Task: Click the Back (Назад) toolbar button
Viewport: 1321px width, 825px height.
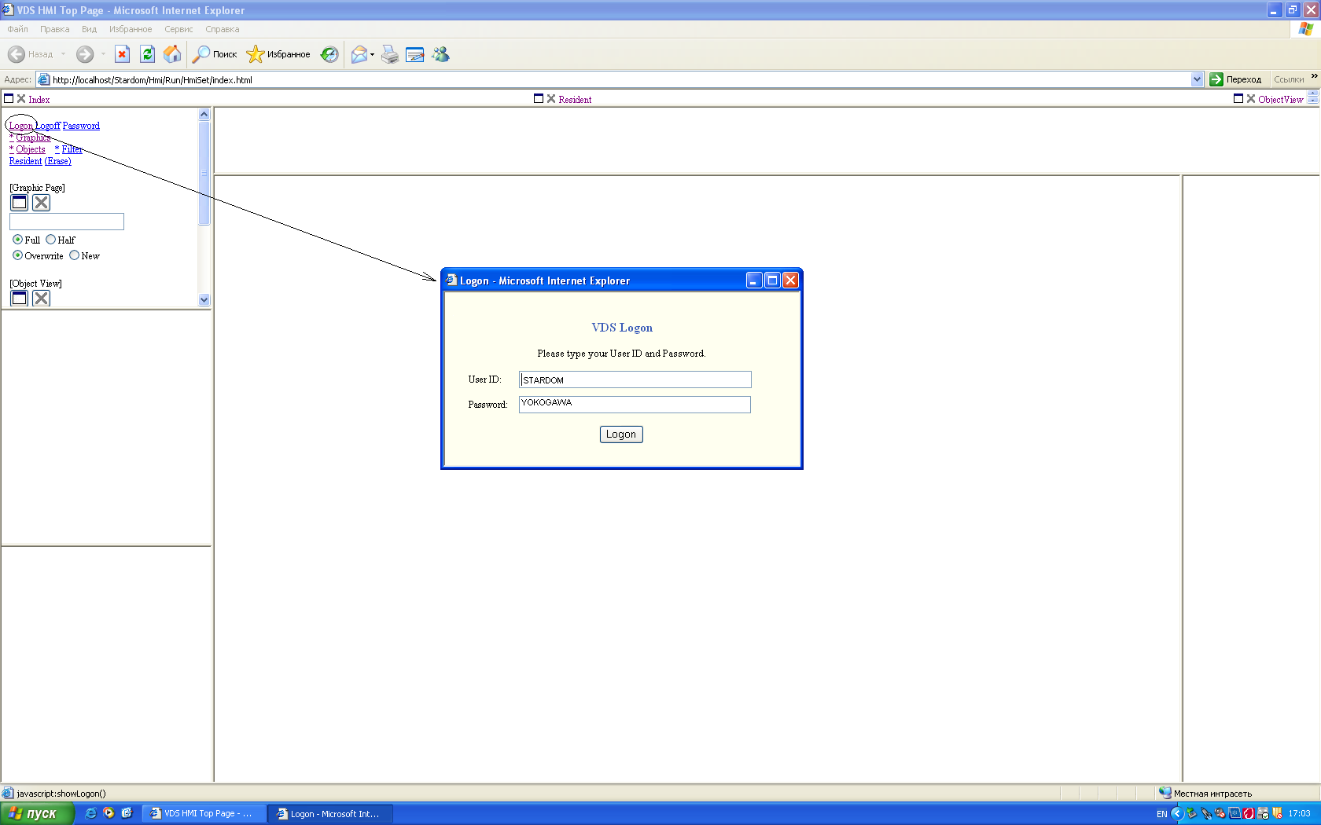Action: coord(30,54)
